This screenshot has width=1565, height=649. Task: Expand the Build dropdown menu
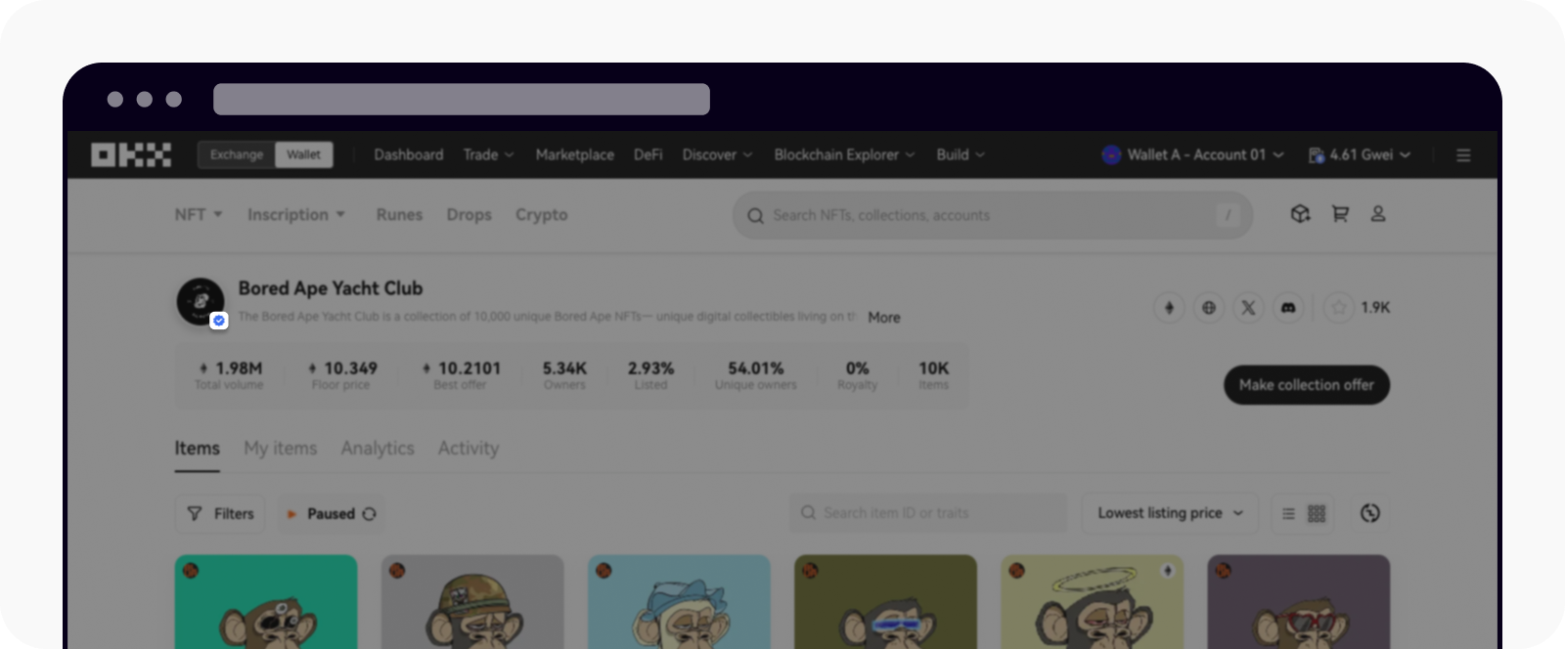pos(961,154)
